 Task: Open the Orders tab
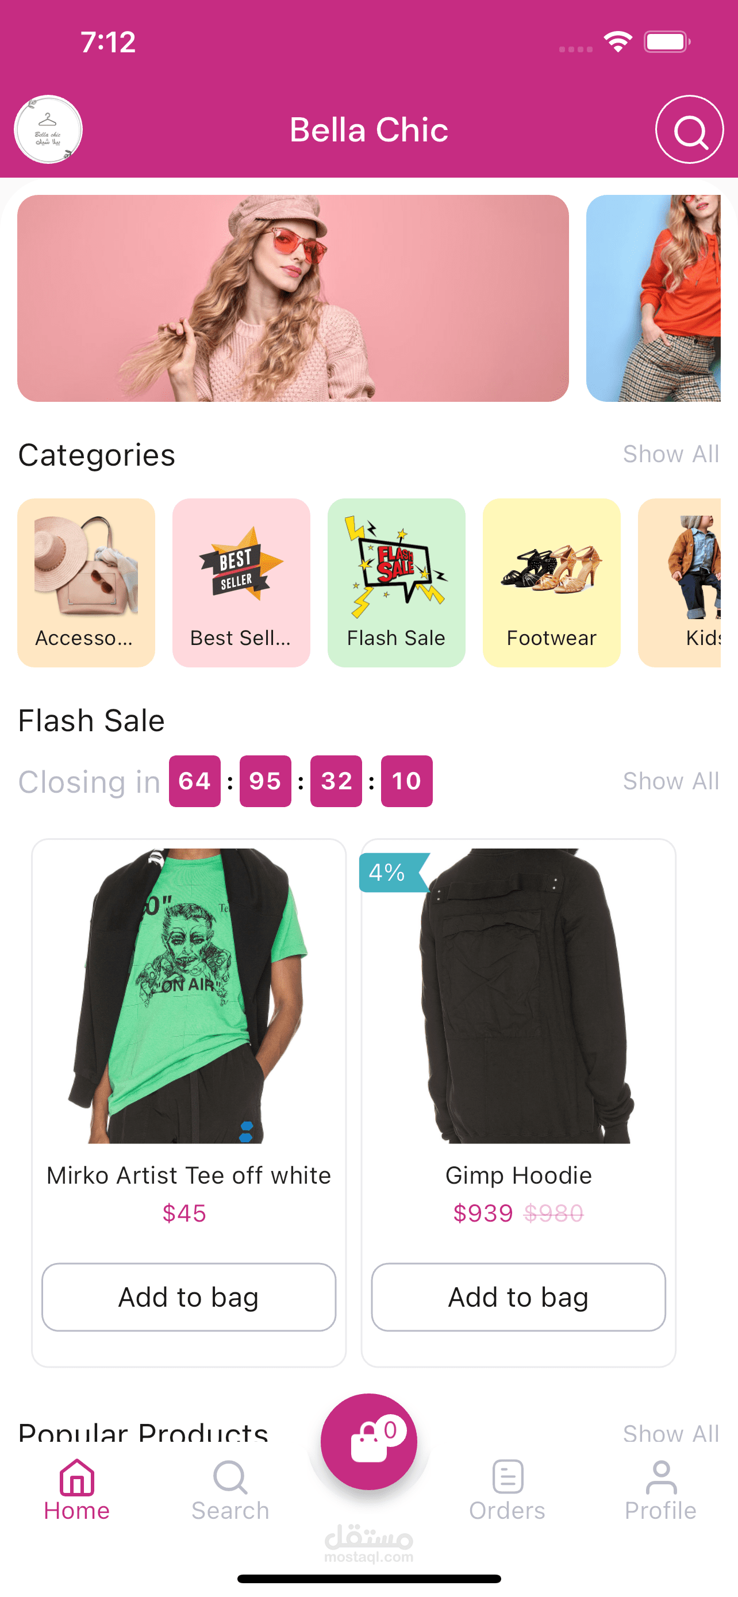point(508,1491)
